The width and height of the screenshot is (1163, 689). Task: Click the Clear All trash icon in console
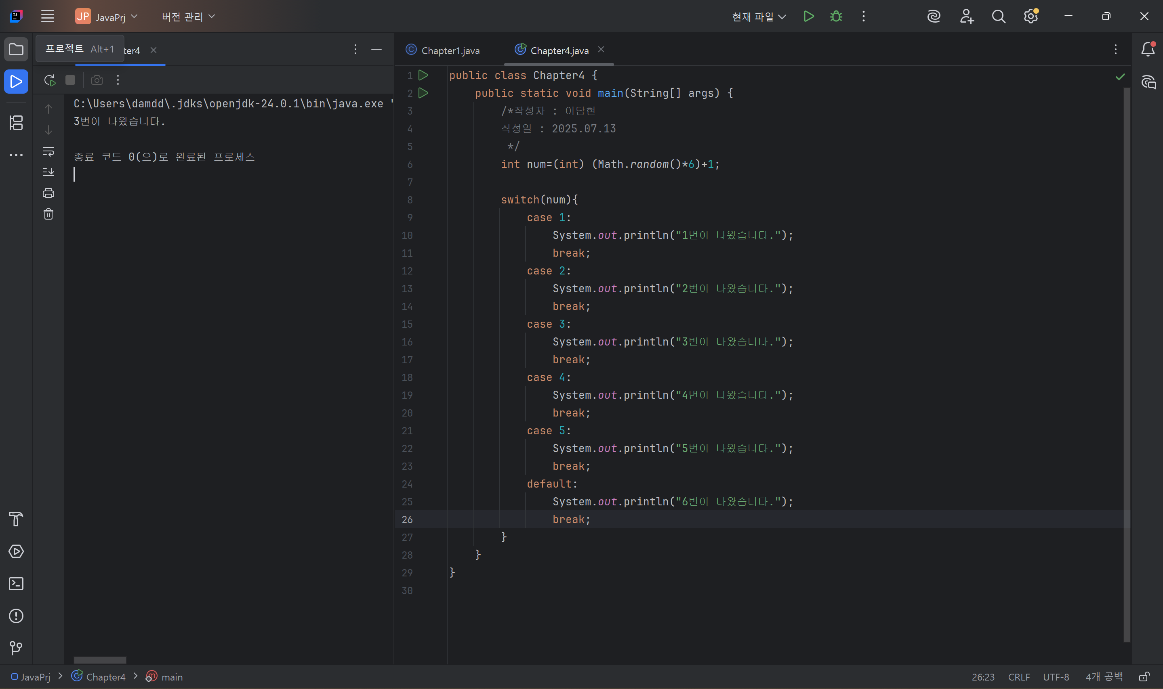click(x=48, y=214)
